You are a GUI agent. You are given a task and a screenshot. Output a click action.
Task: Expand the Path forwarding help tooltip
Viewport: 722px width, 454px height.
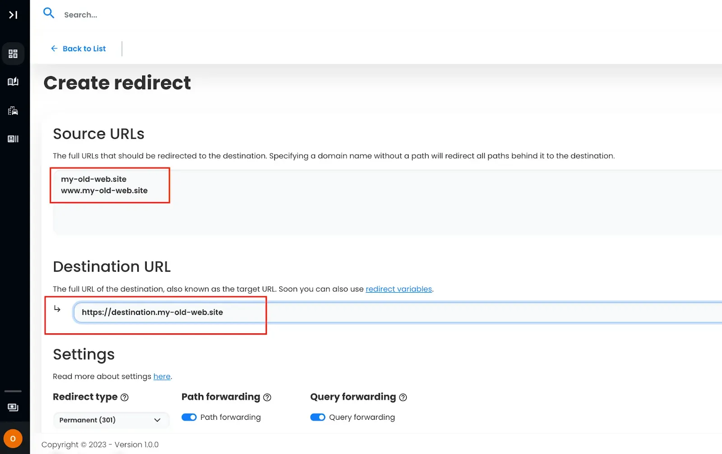click(268, 397)
